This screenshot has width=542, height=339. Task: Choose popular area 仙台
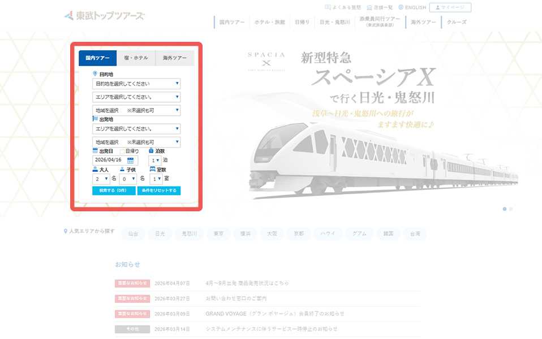[133, 234]
